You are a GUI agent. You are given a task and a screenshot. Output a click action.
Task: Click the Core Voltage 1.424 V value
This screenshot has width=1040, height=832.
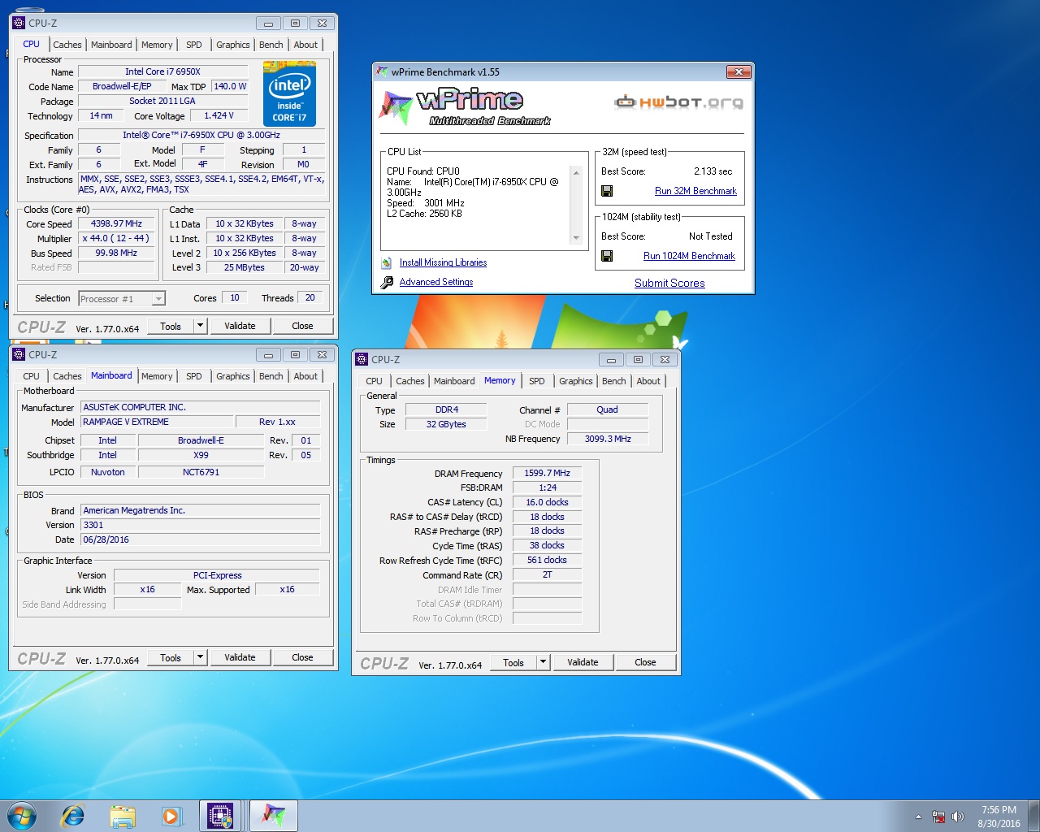[x=219, y=115]
